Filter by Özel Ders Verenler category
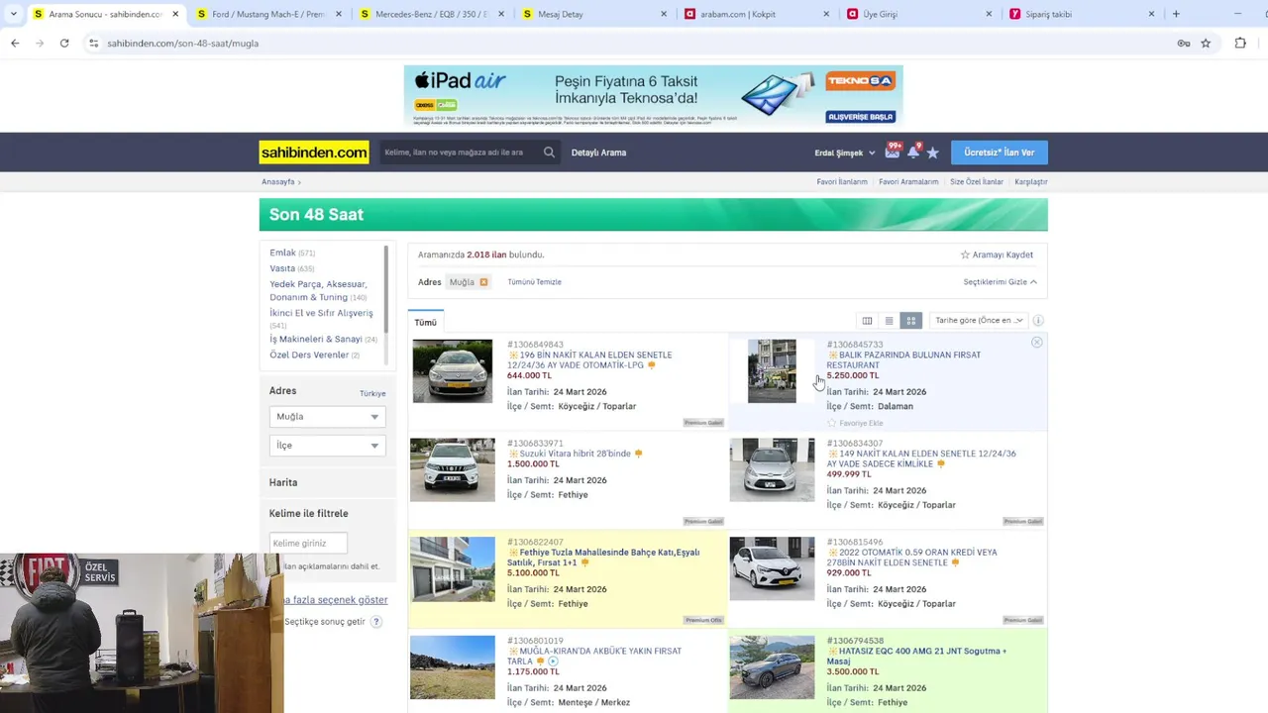 coord(309,355)
